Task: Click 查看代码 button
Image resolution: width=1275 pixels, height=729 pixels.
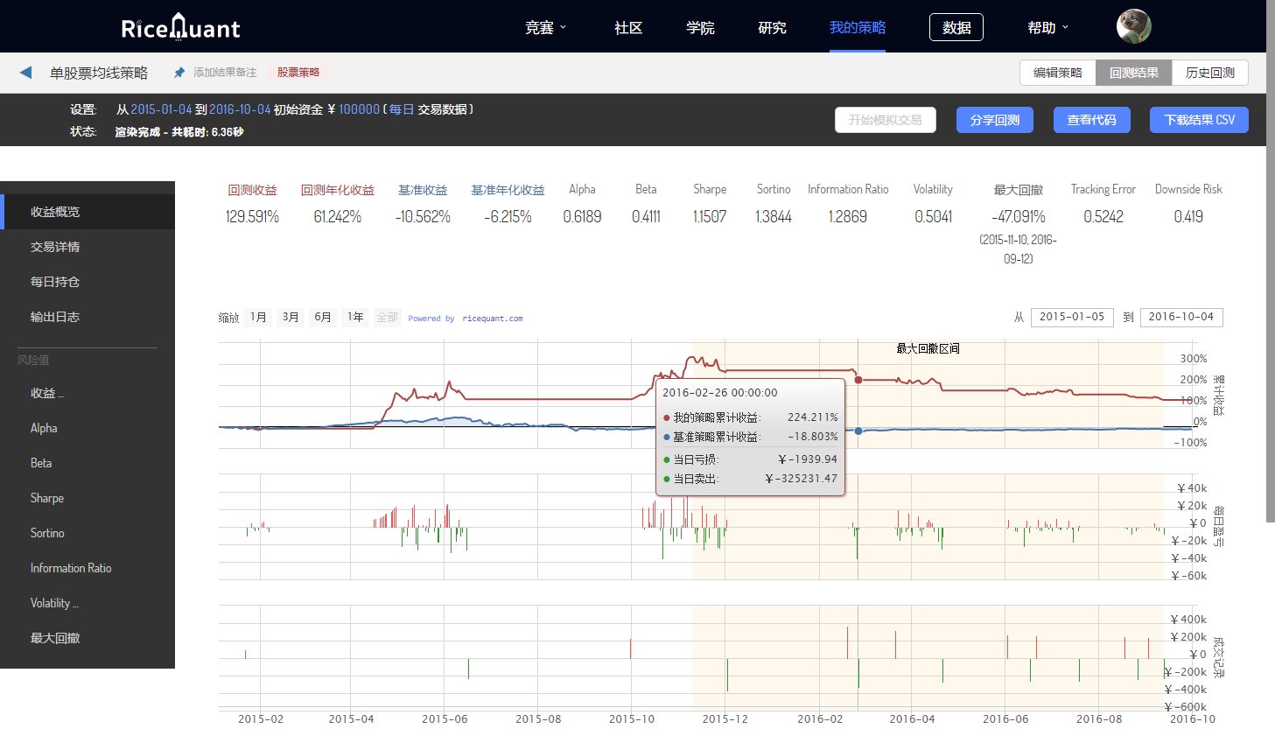Action: (1091, 120)
